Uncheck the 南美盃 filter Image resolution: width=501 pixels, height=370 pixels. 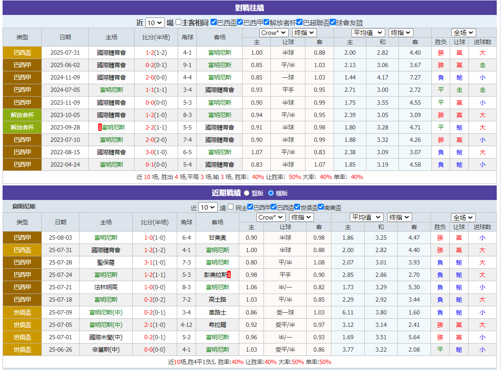tap(321, 208)
